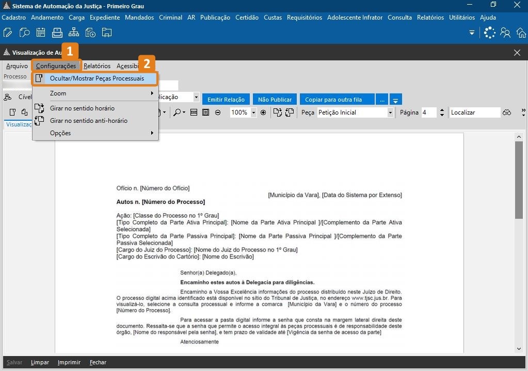This screenshot has width=528, height=371.
Task: Open the Consulta menu
Action: [399, 18]
